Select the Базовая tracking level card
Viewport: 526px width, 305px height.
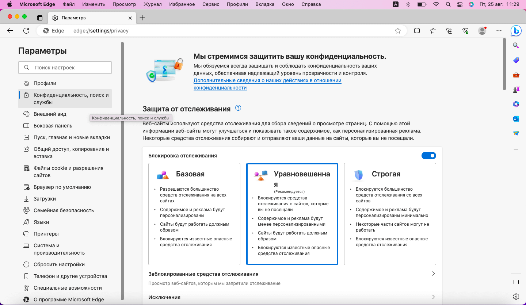[x=194, y=214]
